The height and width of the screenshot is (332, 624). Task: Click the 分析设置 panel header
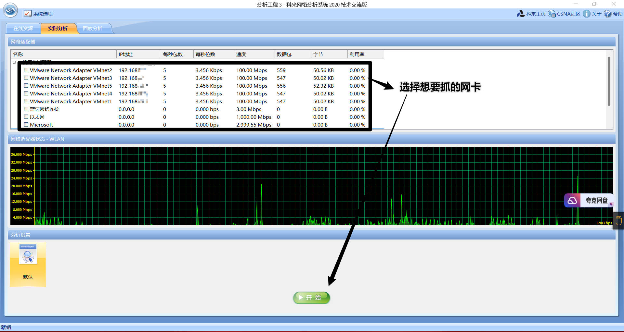coord(311,235)
